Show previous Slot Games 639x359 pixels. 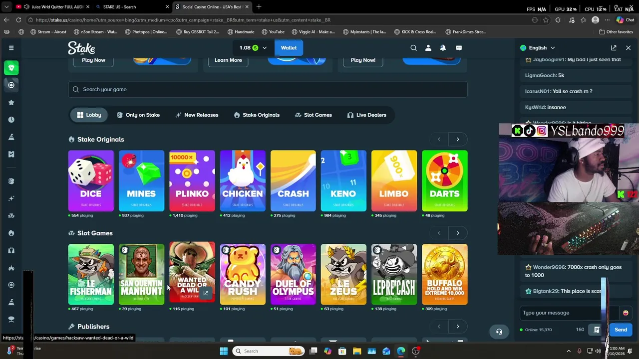pos(439,233)
